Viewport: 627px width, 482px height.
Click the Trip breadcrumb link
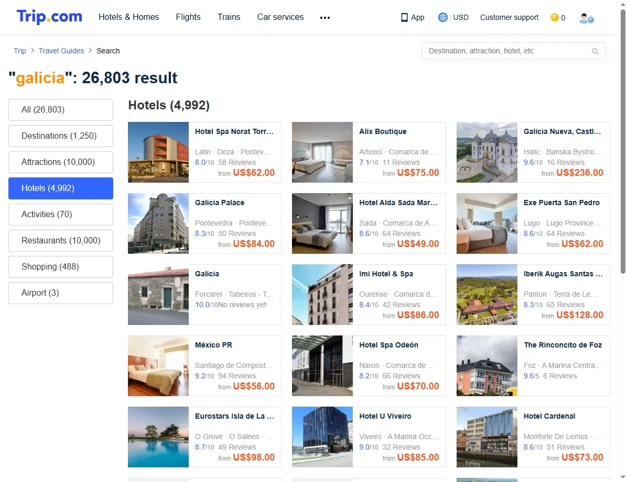[x=19, y=51]
